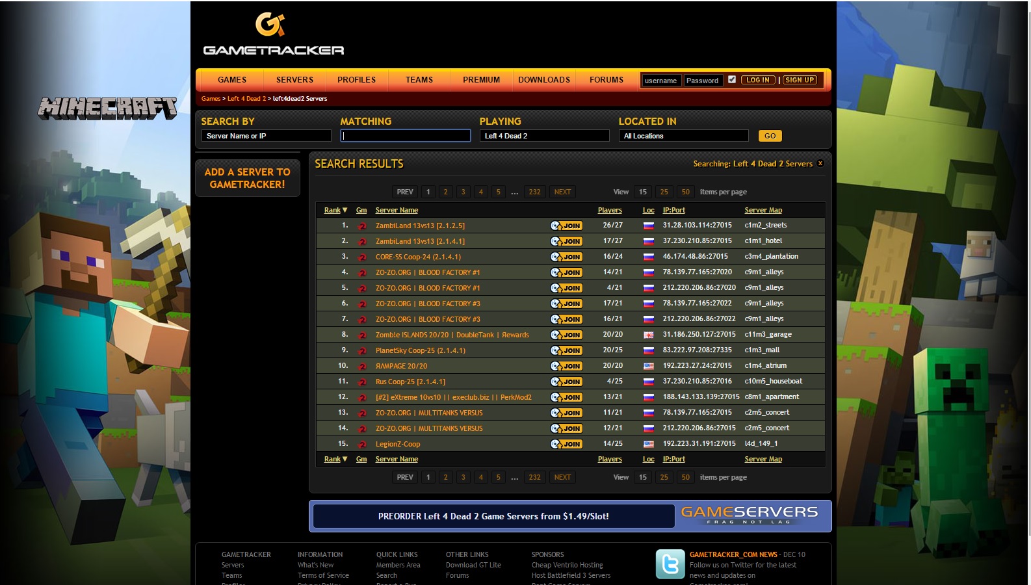Click the GO search button

tap(770, 136)
